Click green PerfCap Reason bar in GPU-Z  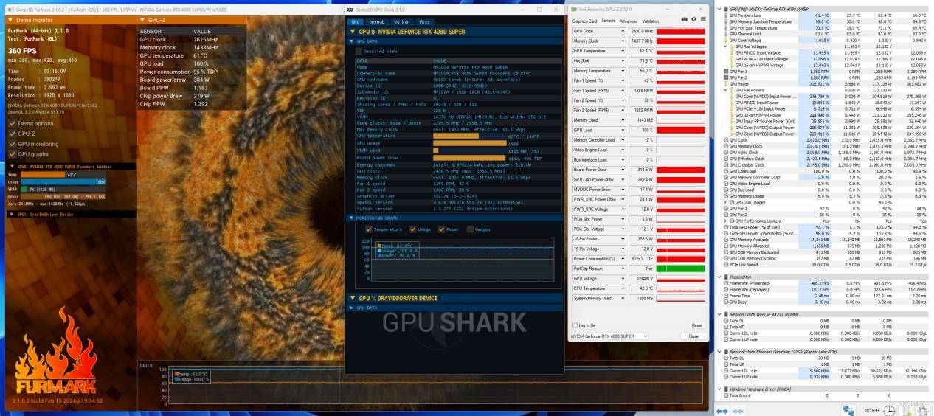(680, 268)
